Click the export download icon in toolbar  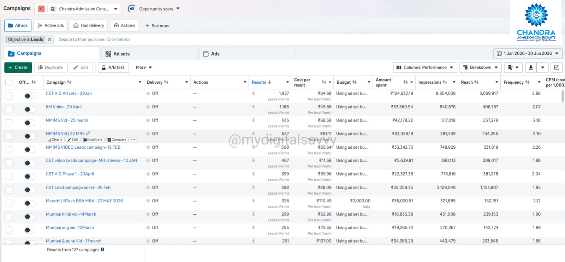pos(531,67)
